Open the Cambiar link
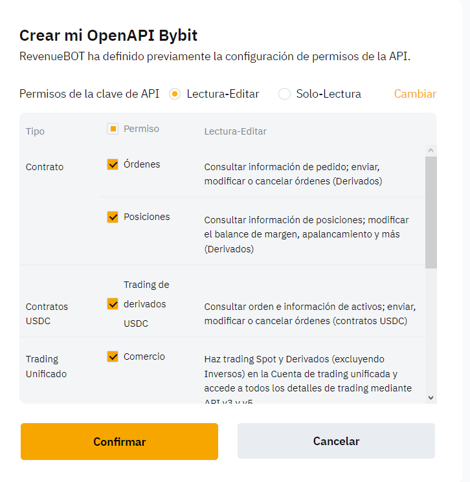Screen dimensions: 470x482 (415, 94)
